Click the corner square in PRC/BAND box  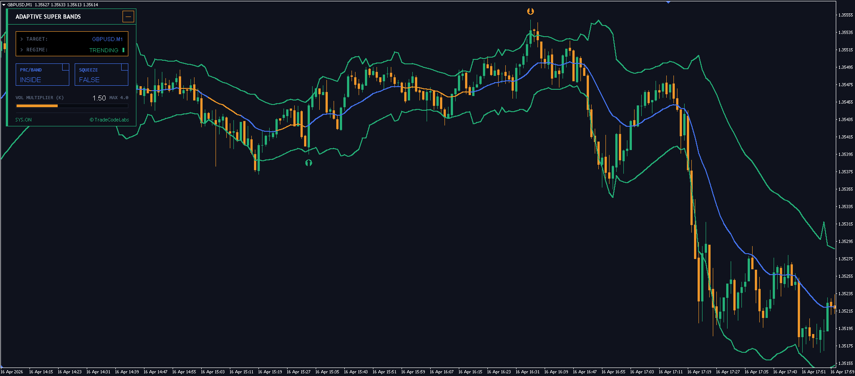pos(65,67)
